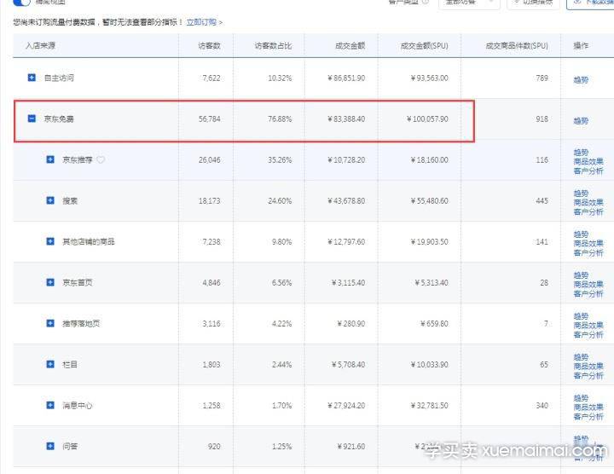Screen dimensions: 614x474
Task: Click the ¥83,388.40 amount cell
Action: [346, 119]
